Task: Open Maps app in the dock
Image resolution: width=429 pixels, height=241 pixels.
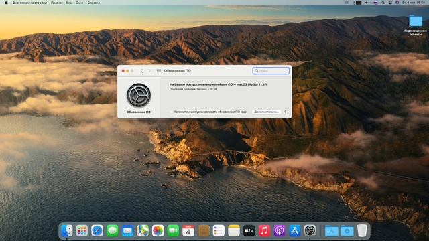Action: (x=143, y=230)
